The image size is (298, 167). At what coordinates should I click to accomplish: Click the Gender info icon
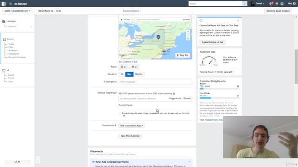(116, 74)
